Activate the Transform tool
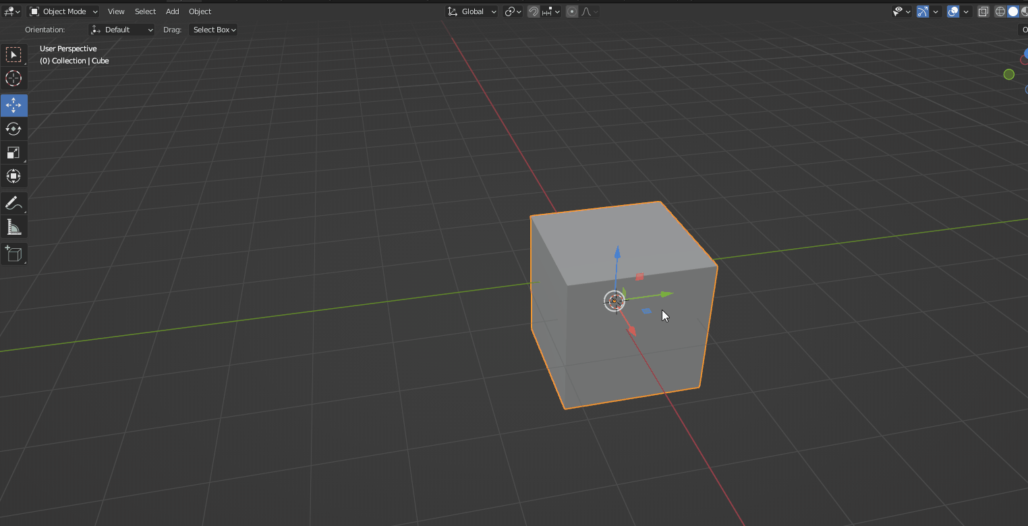Image resolution: width=1028 pixels, height=526 pixels. 13,176
